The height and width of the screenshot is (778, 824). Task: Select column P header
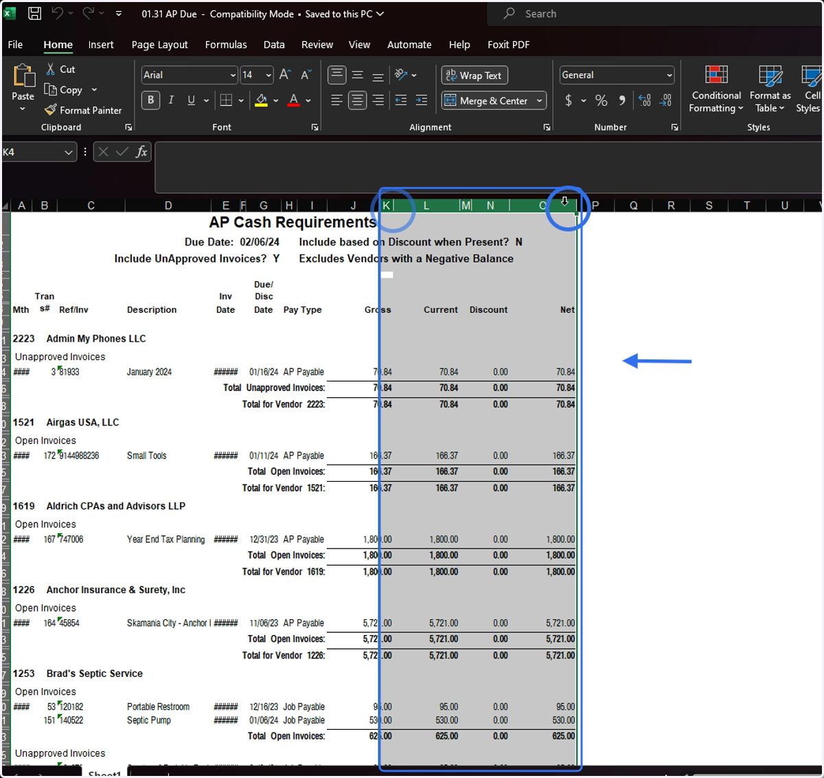(595, 205)
